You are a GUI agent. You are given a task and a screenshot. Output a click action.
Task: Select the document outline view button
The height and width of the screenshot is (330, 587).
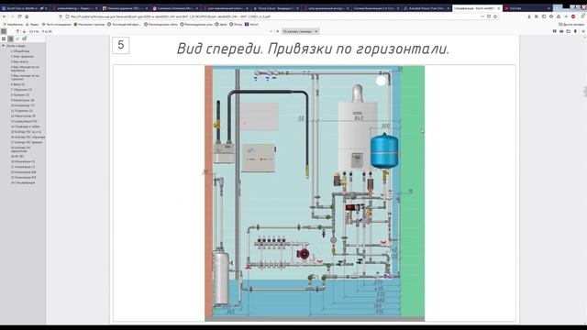pos(10,38)
